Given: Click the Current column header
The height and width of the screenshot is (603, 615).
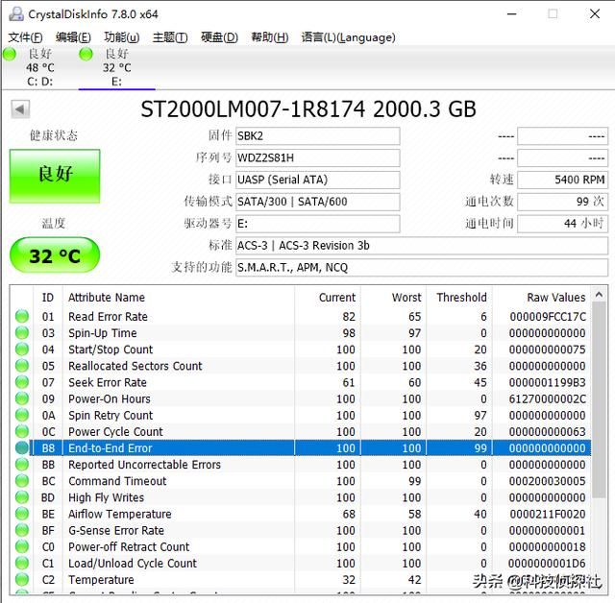Looking at the screenshot, I should (x=328, y=298).
